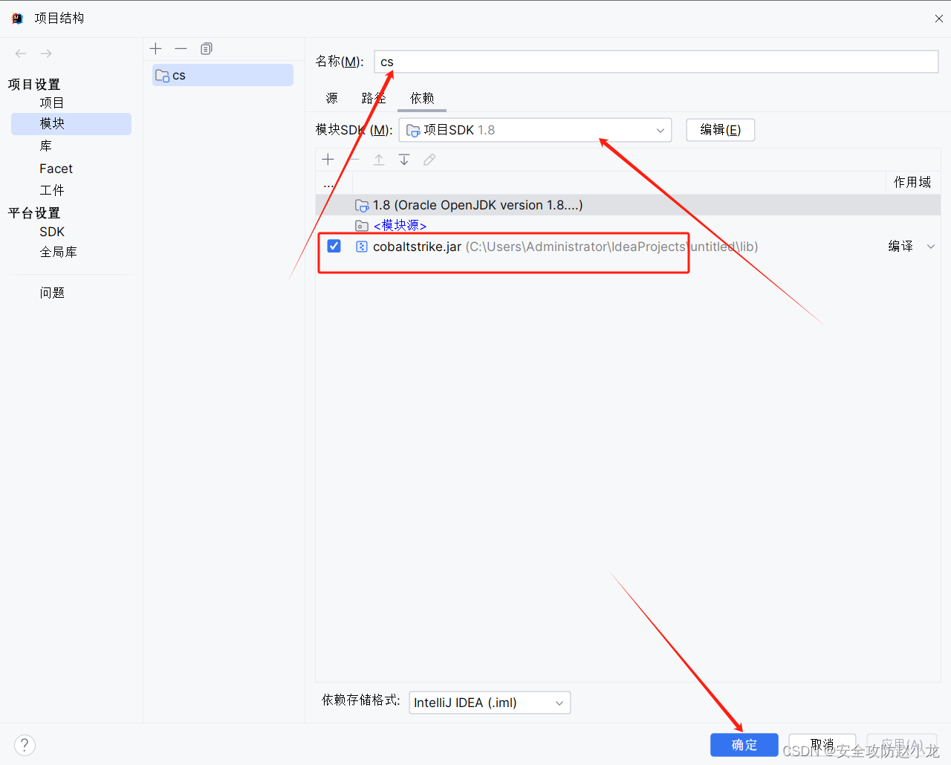Select the <模块源> row
This screenshot has width=951, height=765.
pos(628,226)
